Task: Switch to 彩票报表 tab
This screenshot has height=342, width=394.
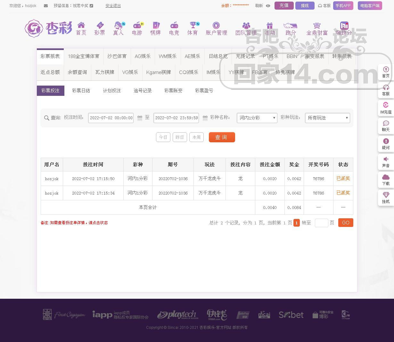Action: coord(50,56)
